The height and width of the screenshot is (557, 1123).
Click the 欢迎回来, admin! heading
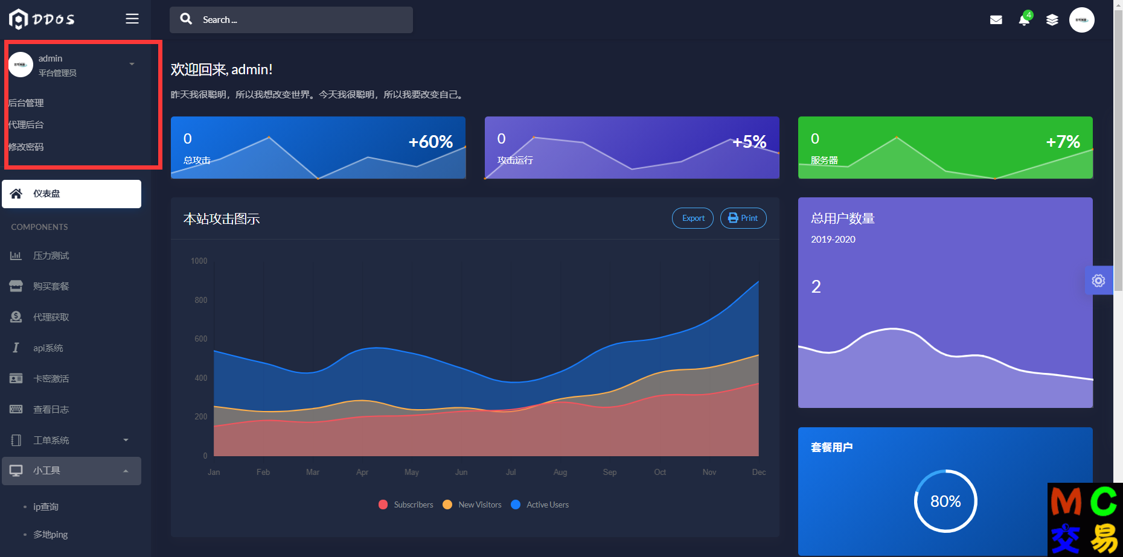point(222,69)
